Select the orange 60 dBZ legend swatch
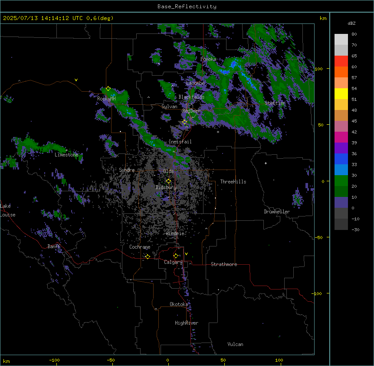 click(x=341, y=72)
